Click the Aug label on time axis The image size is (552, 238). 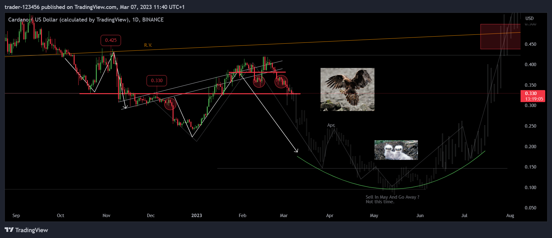pyautogui.click(x=510, y=216)
